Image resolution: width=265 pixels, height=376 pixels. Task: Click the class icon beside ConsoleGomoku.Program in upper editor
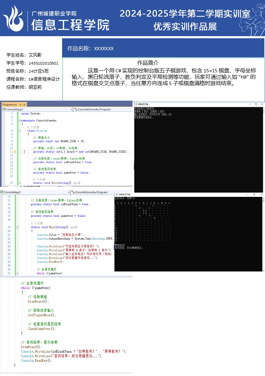click(76, 109)
